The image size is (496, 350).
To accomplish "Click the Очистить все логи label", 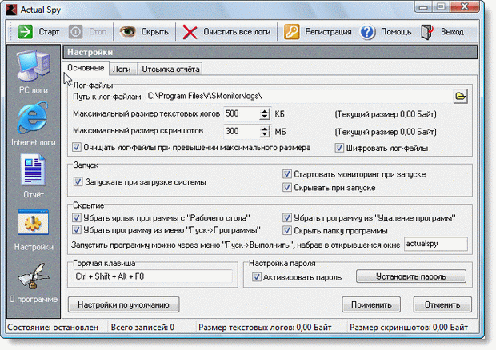I will tap(237, 32).
